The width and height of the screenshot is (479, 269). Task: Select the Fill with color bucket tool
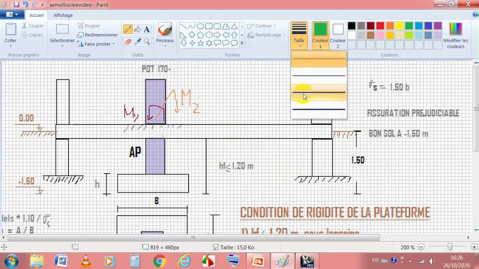pos(137,30)
